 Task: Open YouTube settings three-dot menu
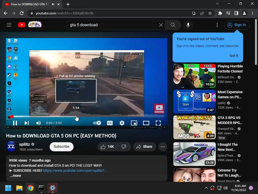pos(217,25)
